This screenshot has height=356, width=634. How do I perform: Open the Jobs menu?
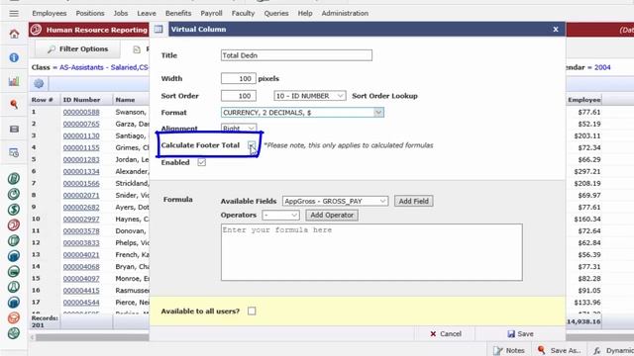pyautogui.click(x=121, y=13)
